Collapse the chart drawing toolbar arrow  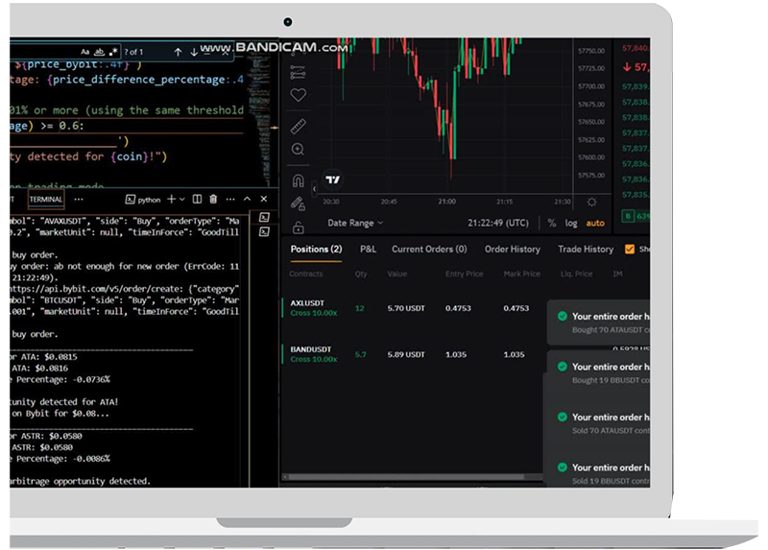[314, 188]
